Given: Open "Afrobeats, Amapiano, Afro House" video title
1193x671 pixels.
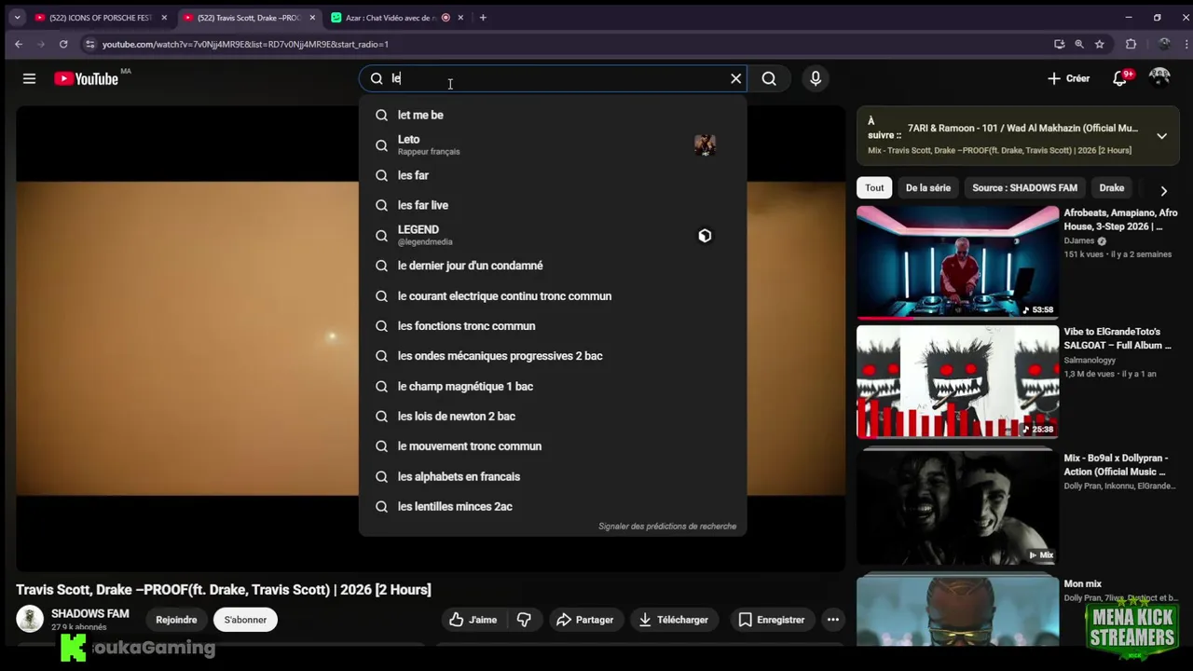Looking at the screenshot, I should tap(1121, 220).
